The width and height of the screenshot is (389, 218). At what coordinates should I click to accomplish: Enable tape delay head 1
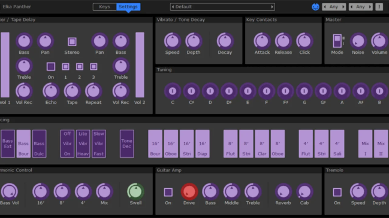click(x=65, y=67)
